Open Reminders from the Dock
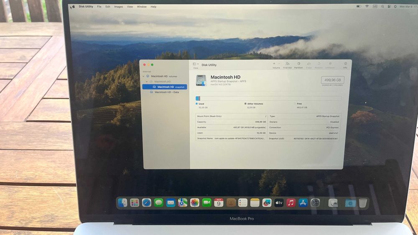Viewport: 418px width, 235px height. pos(243,203)
